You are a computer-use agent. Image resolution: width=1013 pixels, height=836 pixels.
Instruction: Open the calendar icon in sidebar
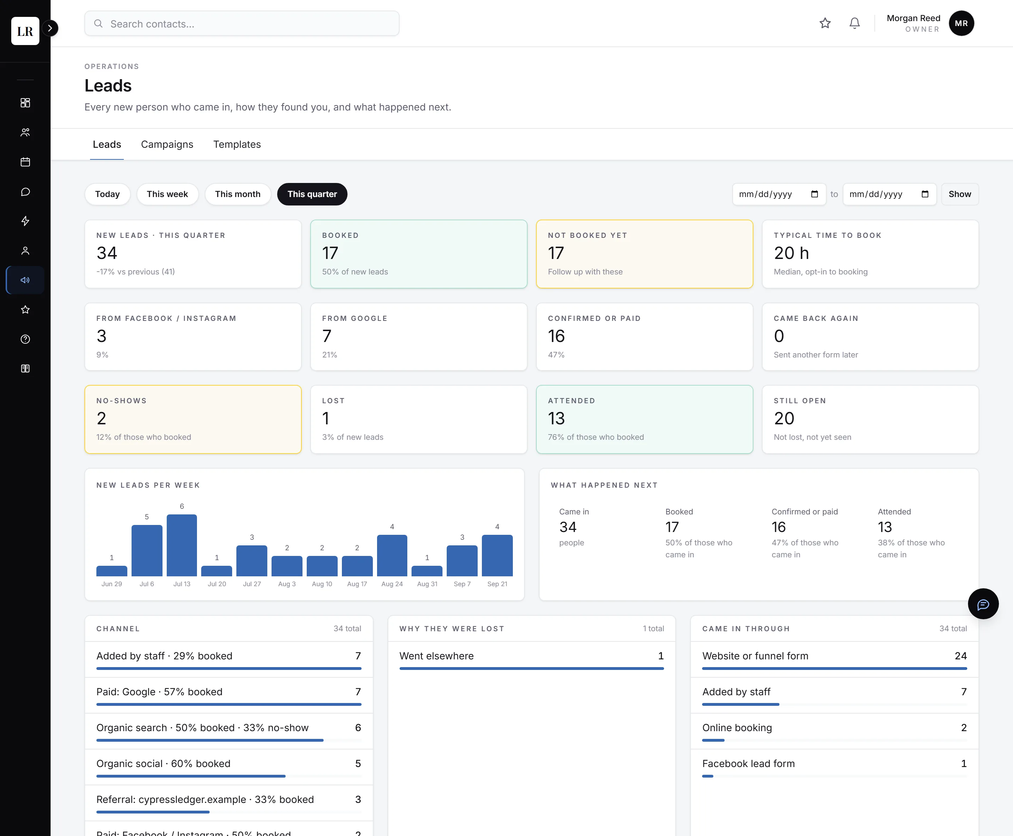click(x=25, y=162)
